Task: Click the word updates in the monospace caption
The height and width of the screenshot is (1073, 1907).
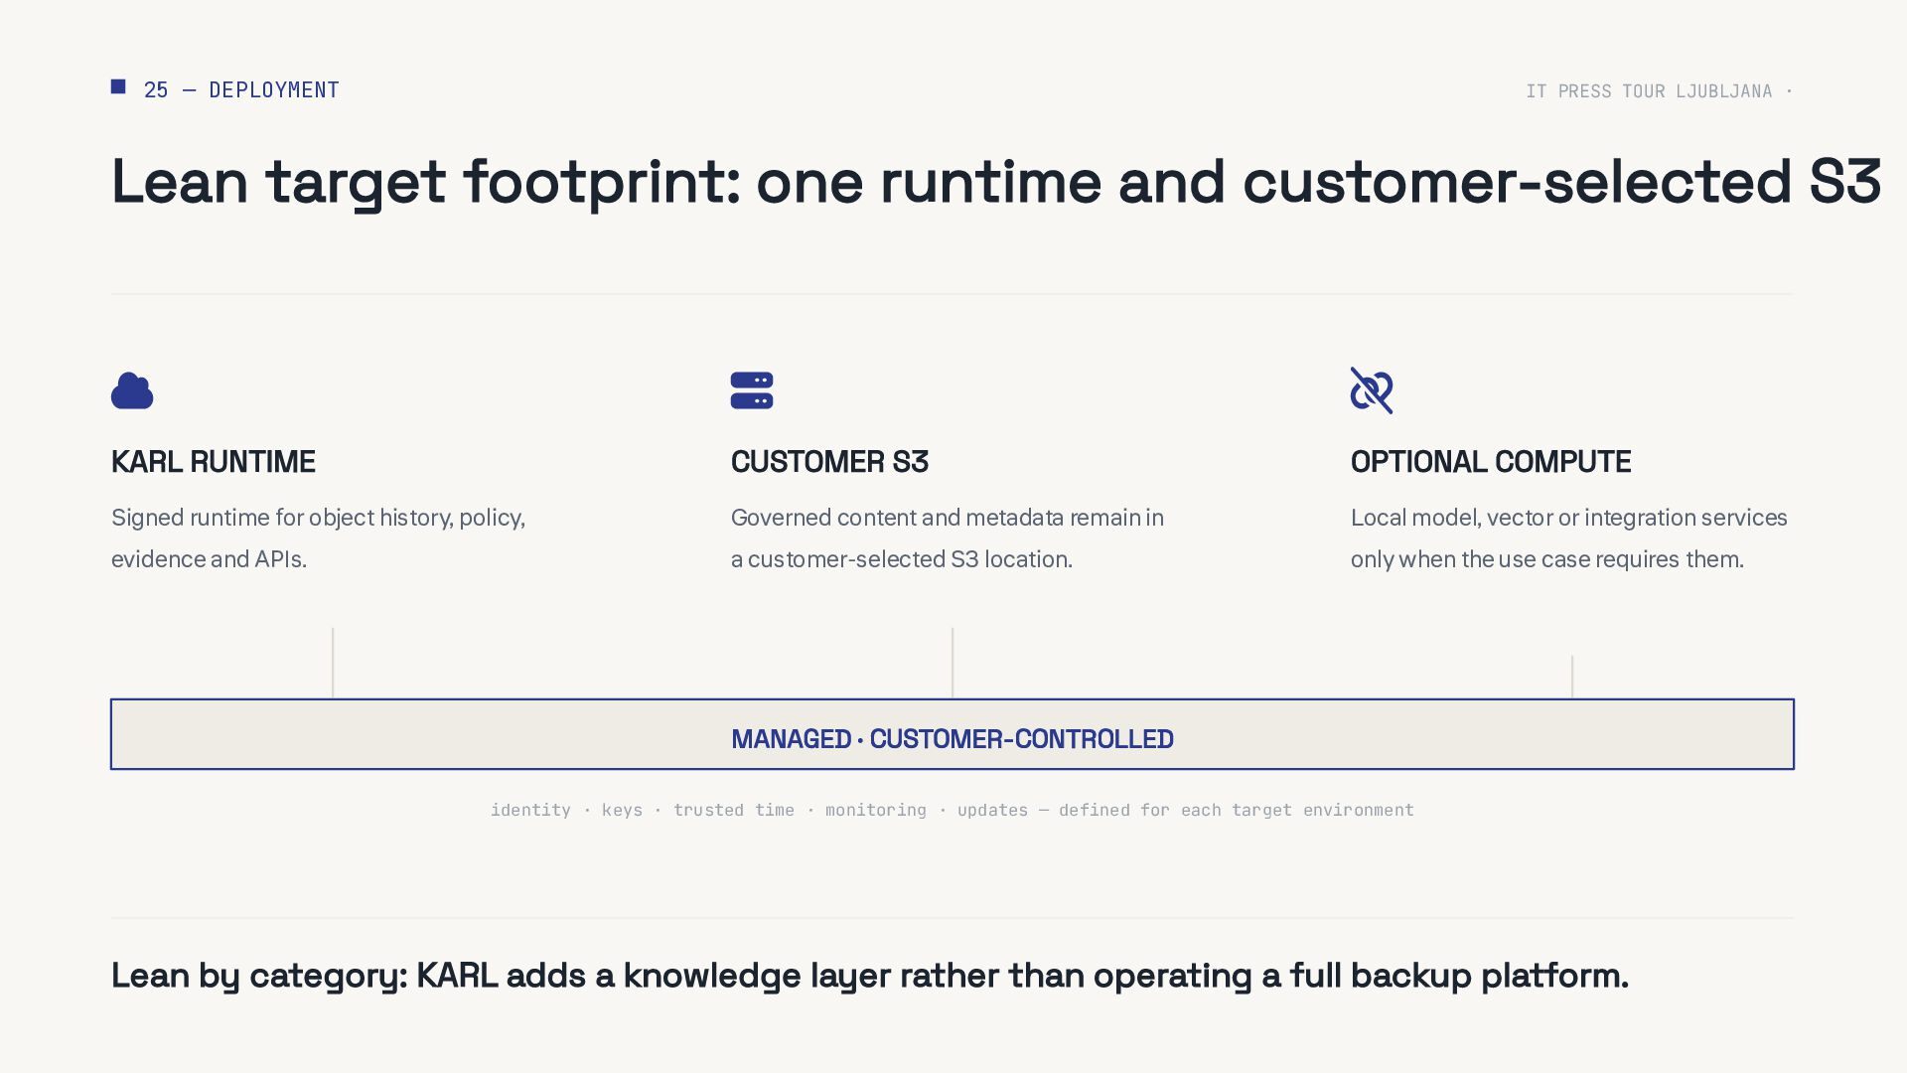Action: coord(992,810)
